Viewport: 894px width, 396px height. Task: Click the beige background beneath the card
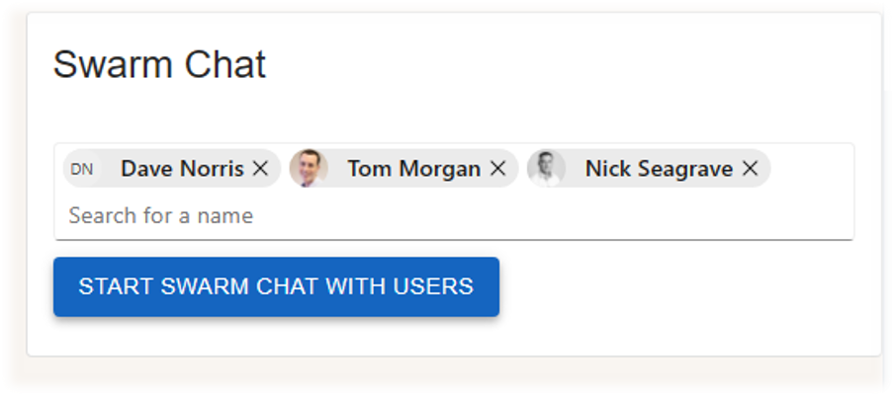450,373
